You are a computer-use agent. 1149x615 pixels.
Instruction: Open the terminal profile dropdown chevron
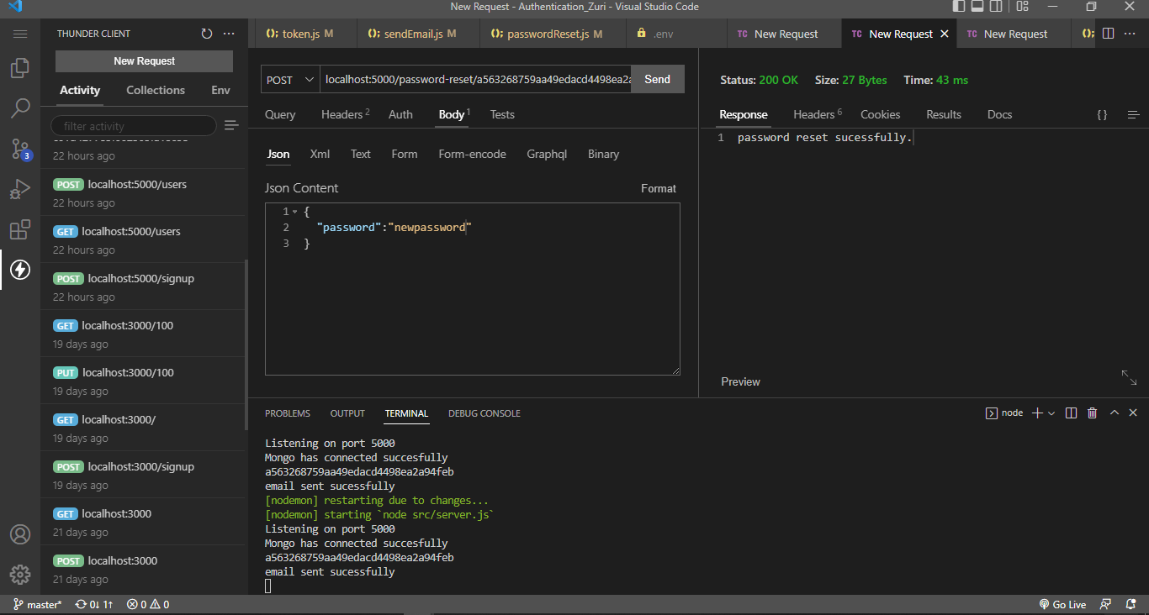point(1052,413)
